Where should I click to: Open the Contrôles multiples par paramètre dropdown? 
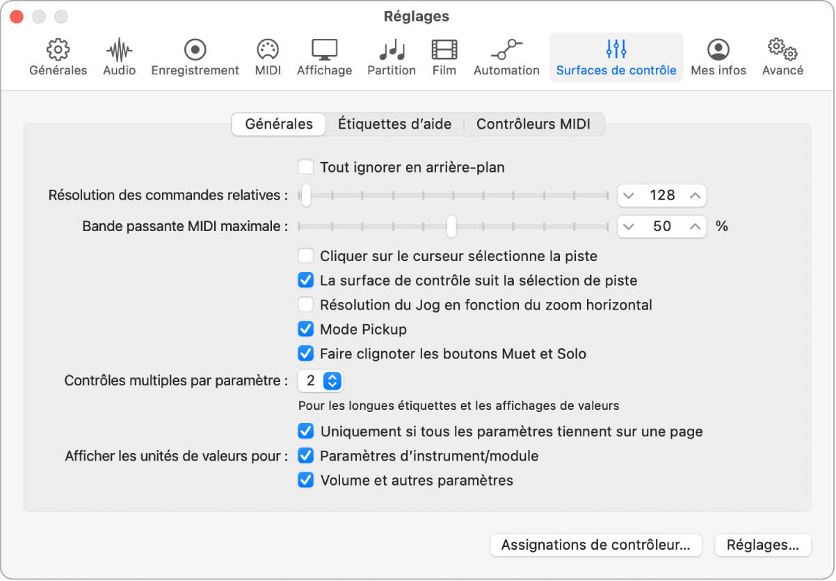pyautogui.click(x=321, y=381)
